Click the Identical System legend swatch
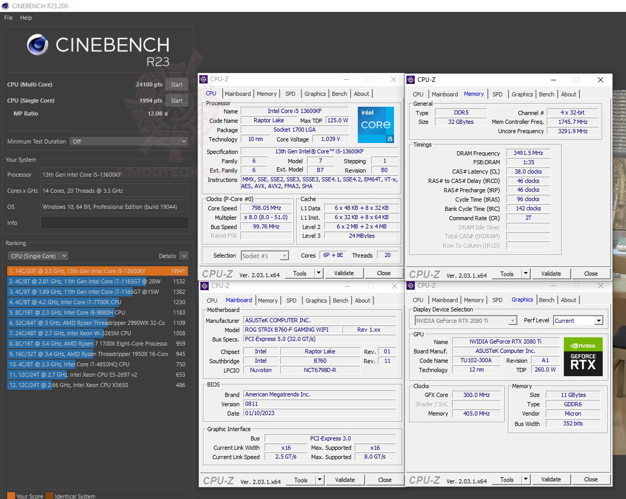 point(49,496)
